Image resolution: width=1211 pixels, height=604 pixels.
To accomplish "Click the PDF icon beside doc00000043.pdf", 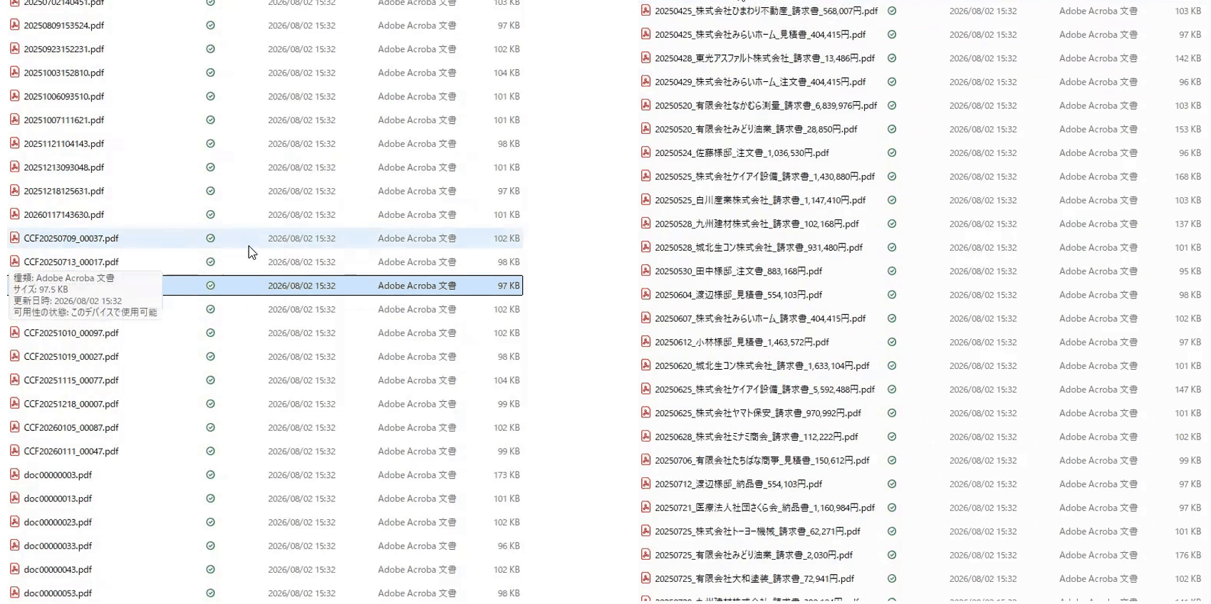I will [14, 569].
